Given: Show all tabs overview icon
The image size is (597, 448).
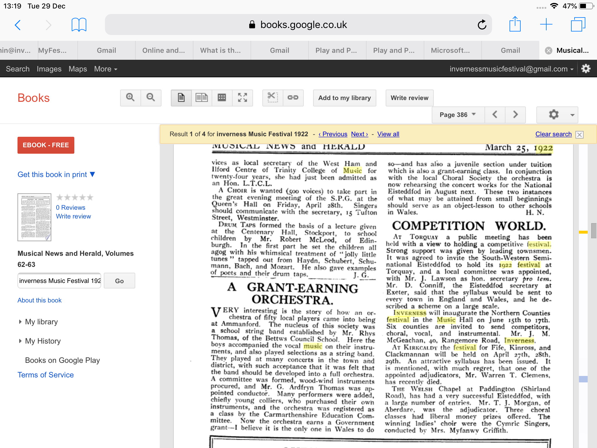Looking at the screenshot, I should tap(578, 24).
